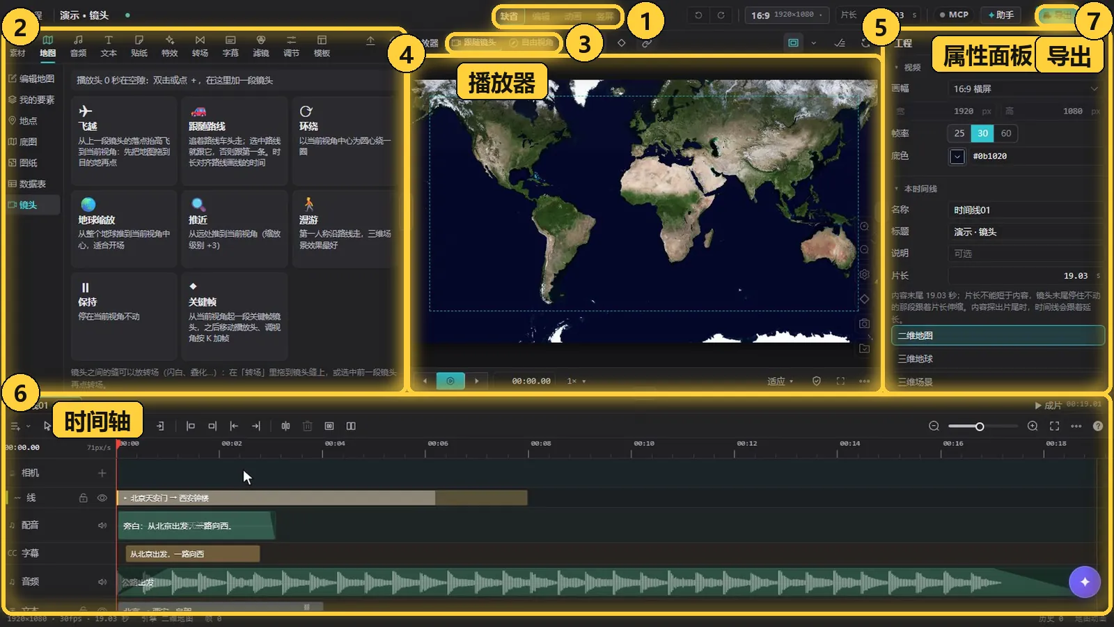This screenshot has width=1114, height=627.
Task: Click the upload icon above asset panel
Action: 370,41
